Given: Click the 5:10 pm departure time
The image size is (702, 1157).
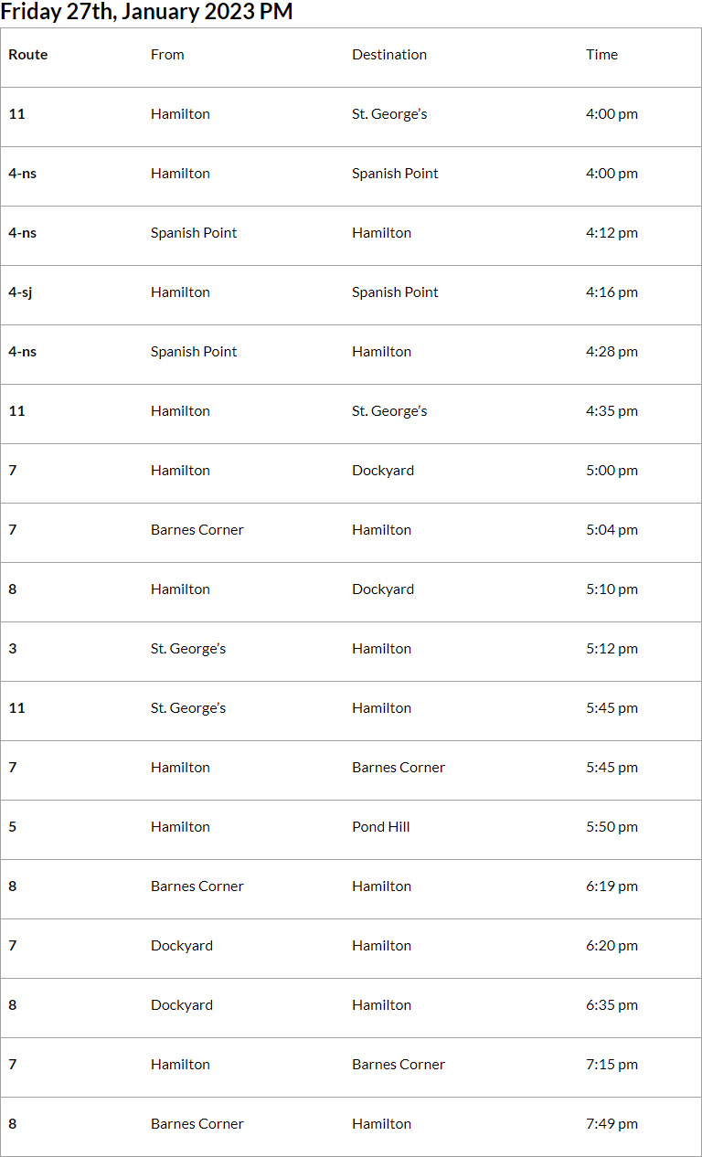Looking at the screenshot, I should tap(612, 589).
